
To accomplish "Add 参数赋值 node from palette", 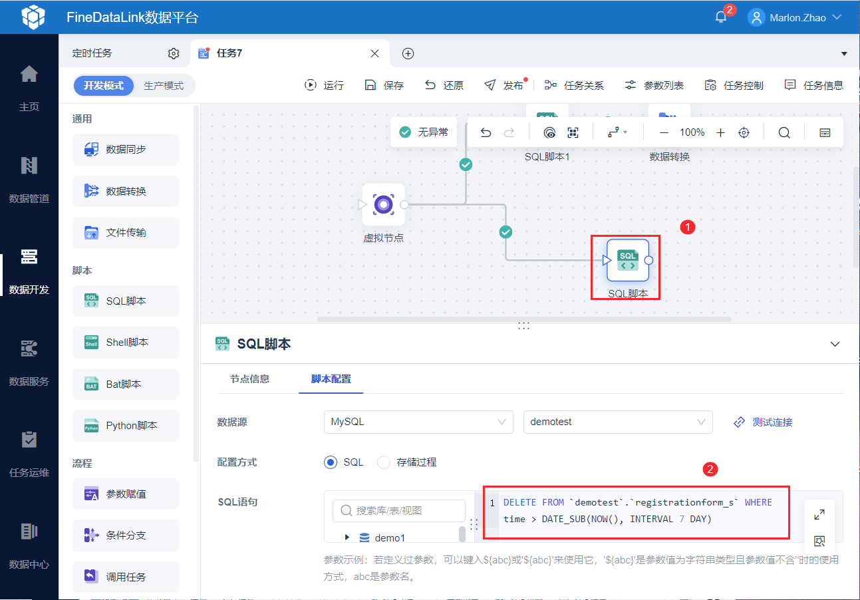I will point(126,494).
